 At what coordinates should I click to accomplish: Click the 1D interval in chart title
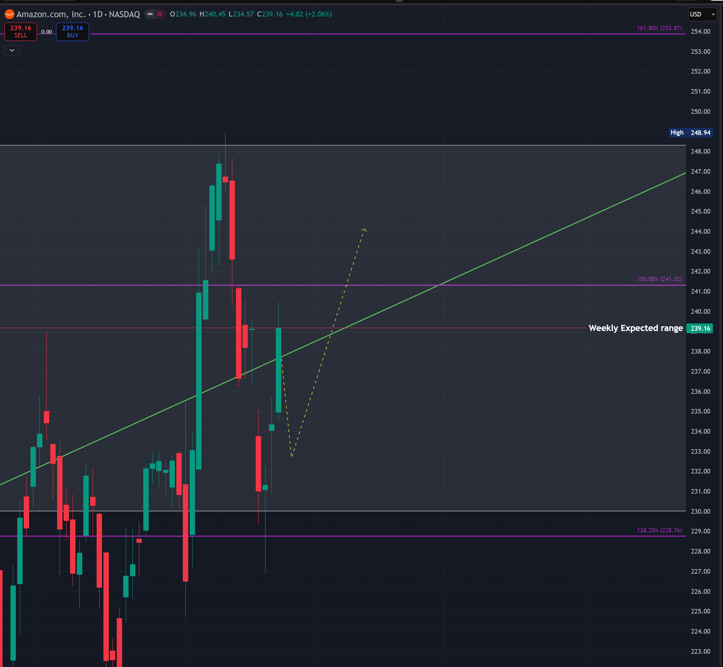97,14
